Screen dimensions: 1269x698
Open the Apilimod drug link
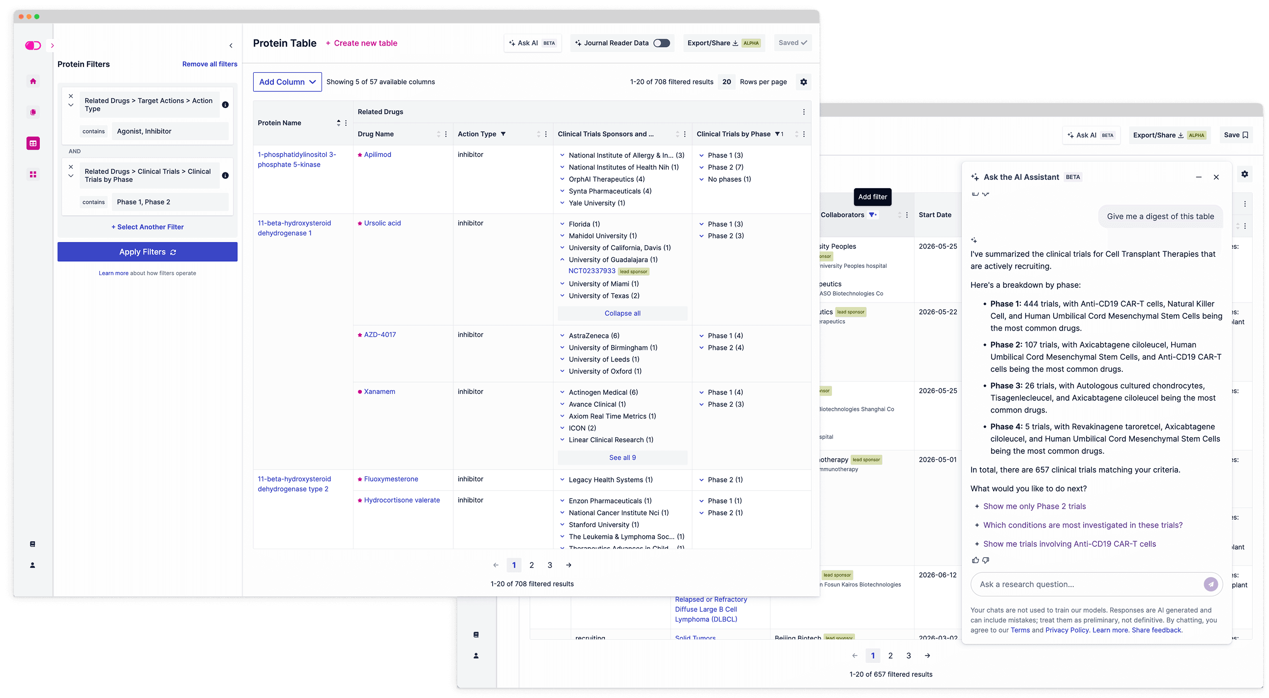pos(377,155)
